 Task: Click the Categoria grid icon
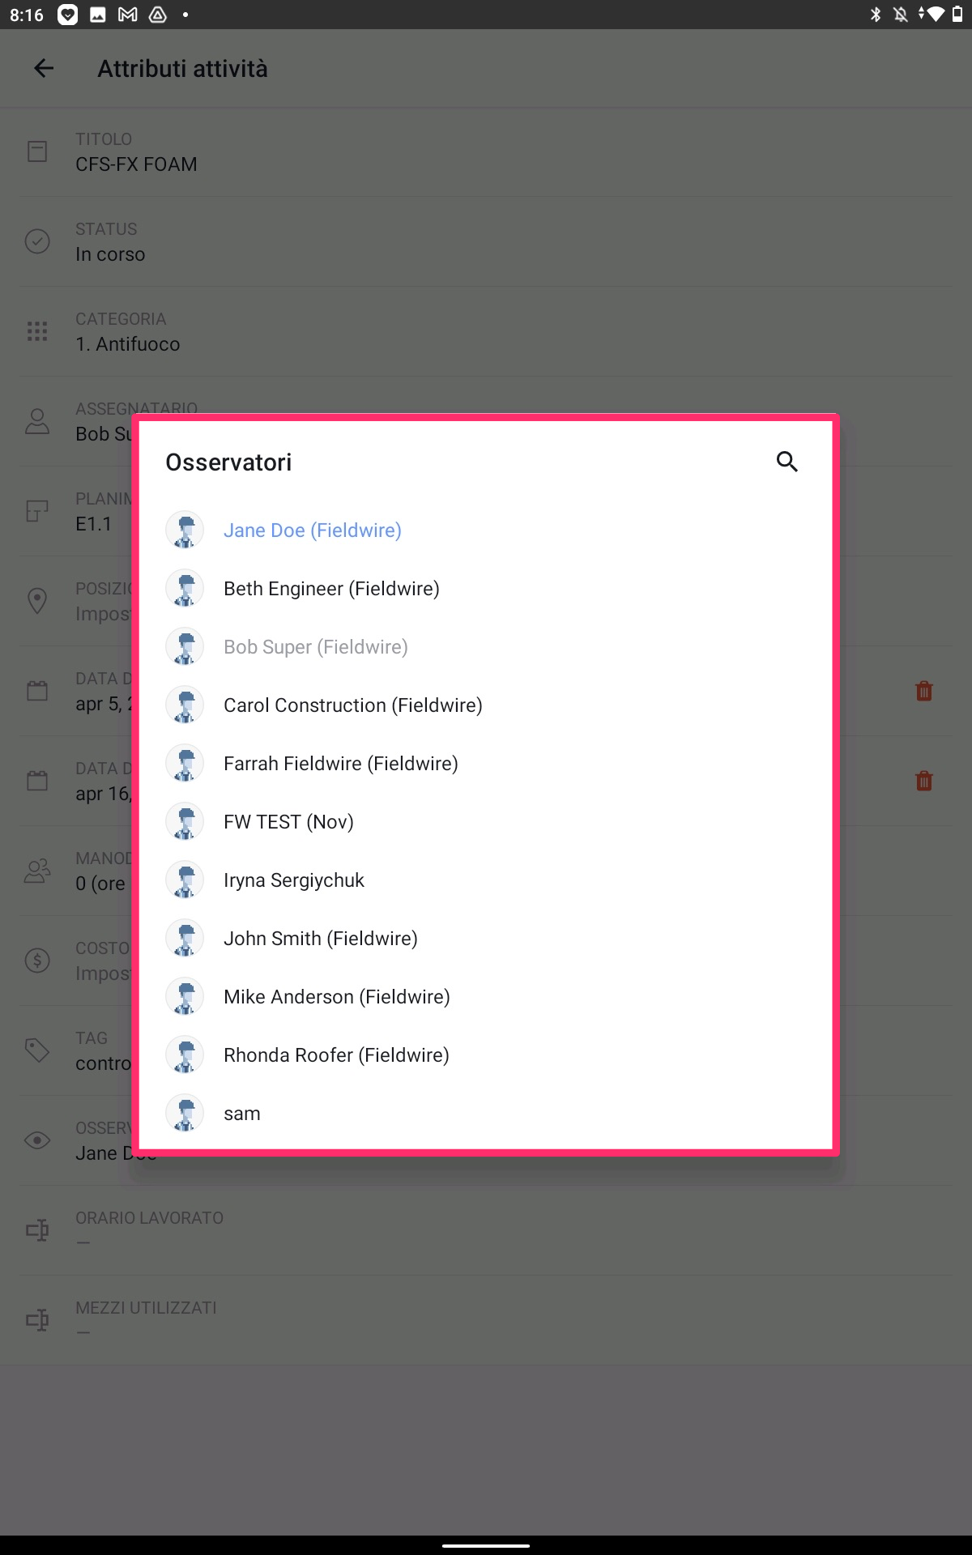tap(37, 331)
